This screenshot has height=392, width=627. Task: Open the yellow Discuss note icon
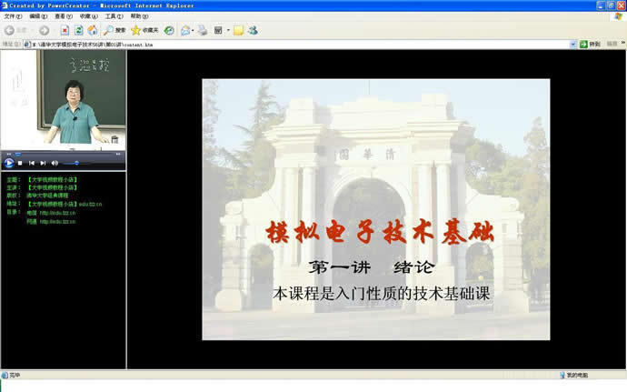(x=238, y=30)
